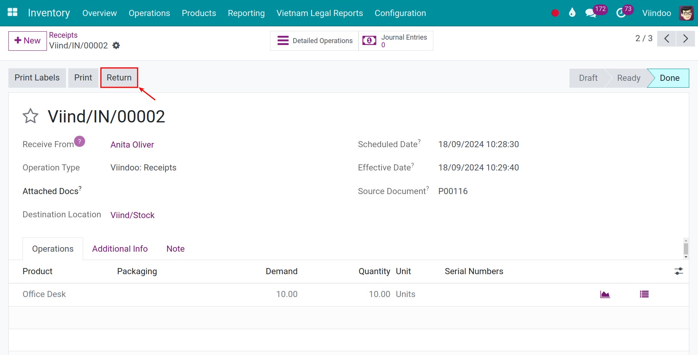The height and width of the screenshot is (355, 698).
Task: Open the Operations menu in the top bar
Action: 149,13
